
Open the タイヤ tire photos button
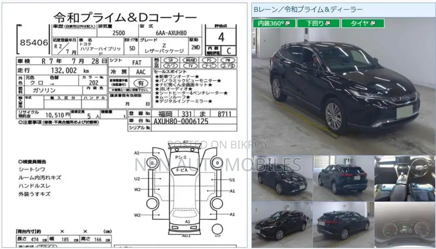[x=362, y=23]
